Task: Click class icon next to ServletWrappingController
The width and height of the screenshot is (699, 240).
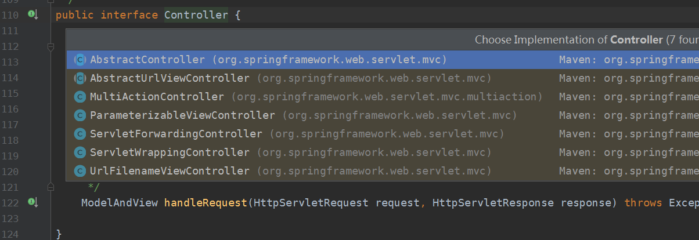Action: [x=80, y=152]
